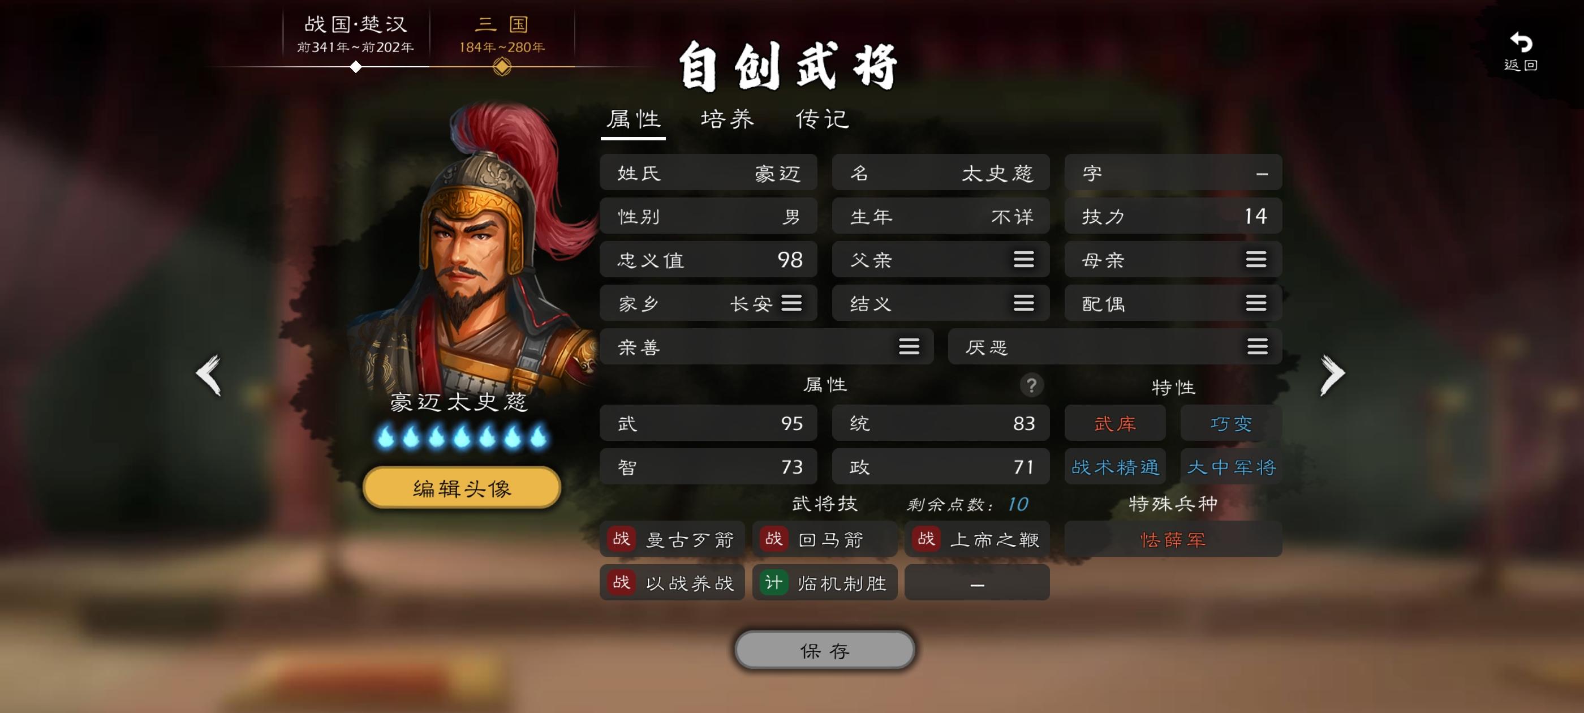This screenshot has width=1584, height=713.
Task: Open the 配偶 list menu icon
Action: click(x=1256, y=303)
